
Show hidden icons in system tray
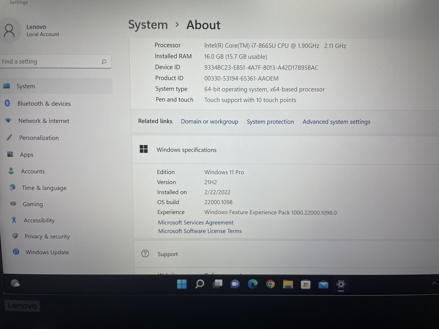434,283
